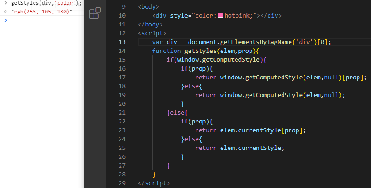Viewport: 371px width, 188px height.
Task: Click 'null' argument on line 19
Action: pyautogui.click(x=331, y=95)
